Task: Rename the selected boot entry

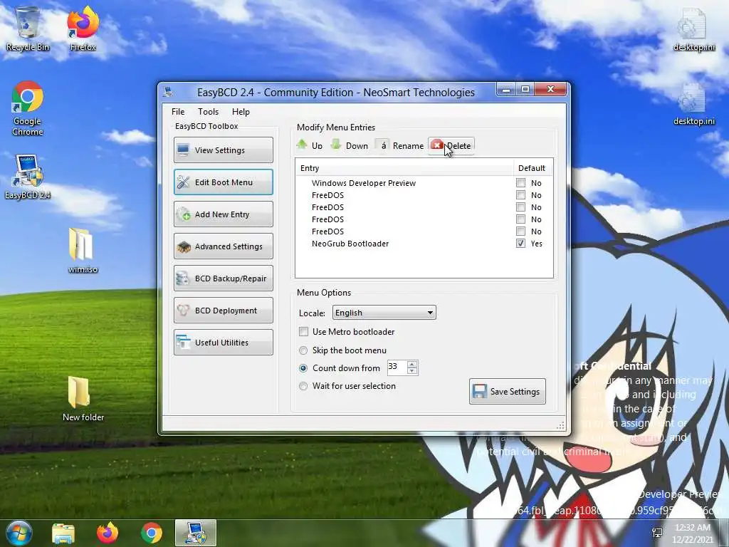Action: [400, 145]
